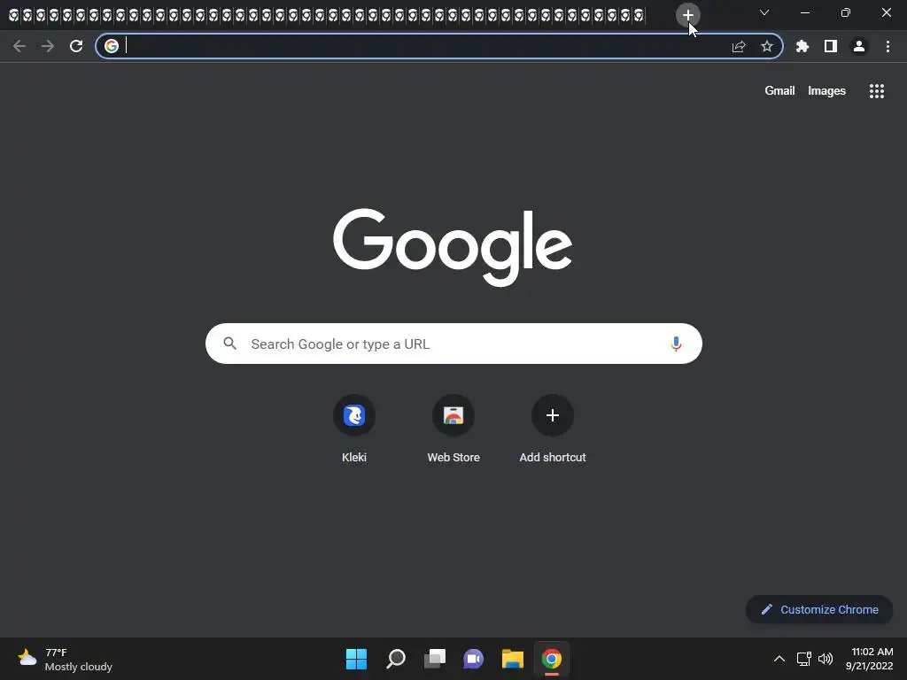
Task: Go forward to next page
Action: [x=48, y=46]
